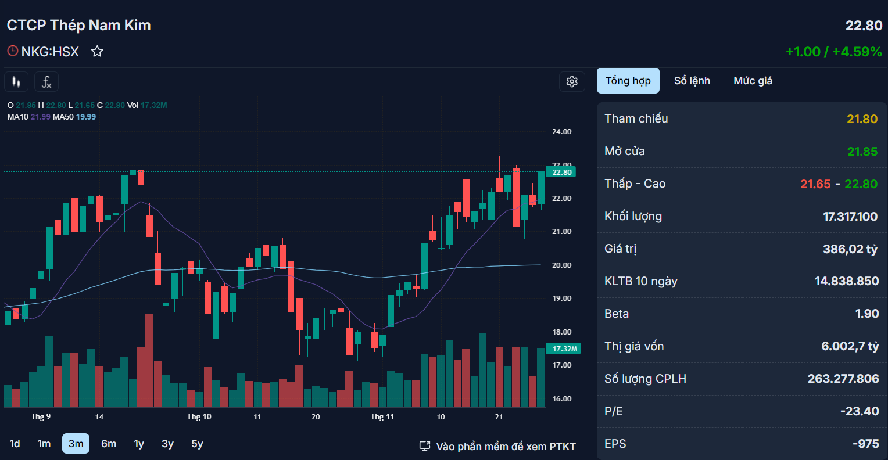
Task: Click the 17.32M volume tag on chart axis
Action: [563, 348]
